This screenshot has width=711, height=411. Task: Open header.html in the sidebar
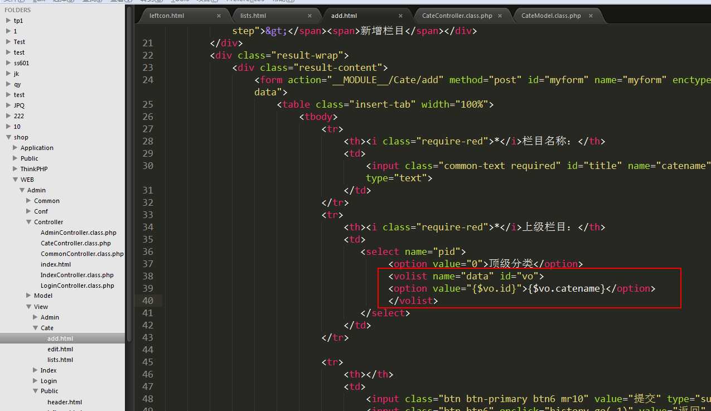65,402
